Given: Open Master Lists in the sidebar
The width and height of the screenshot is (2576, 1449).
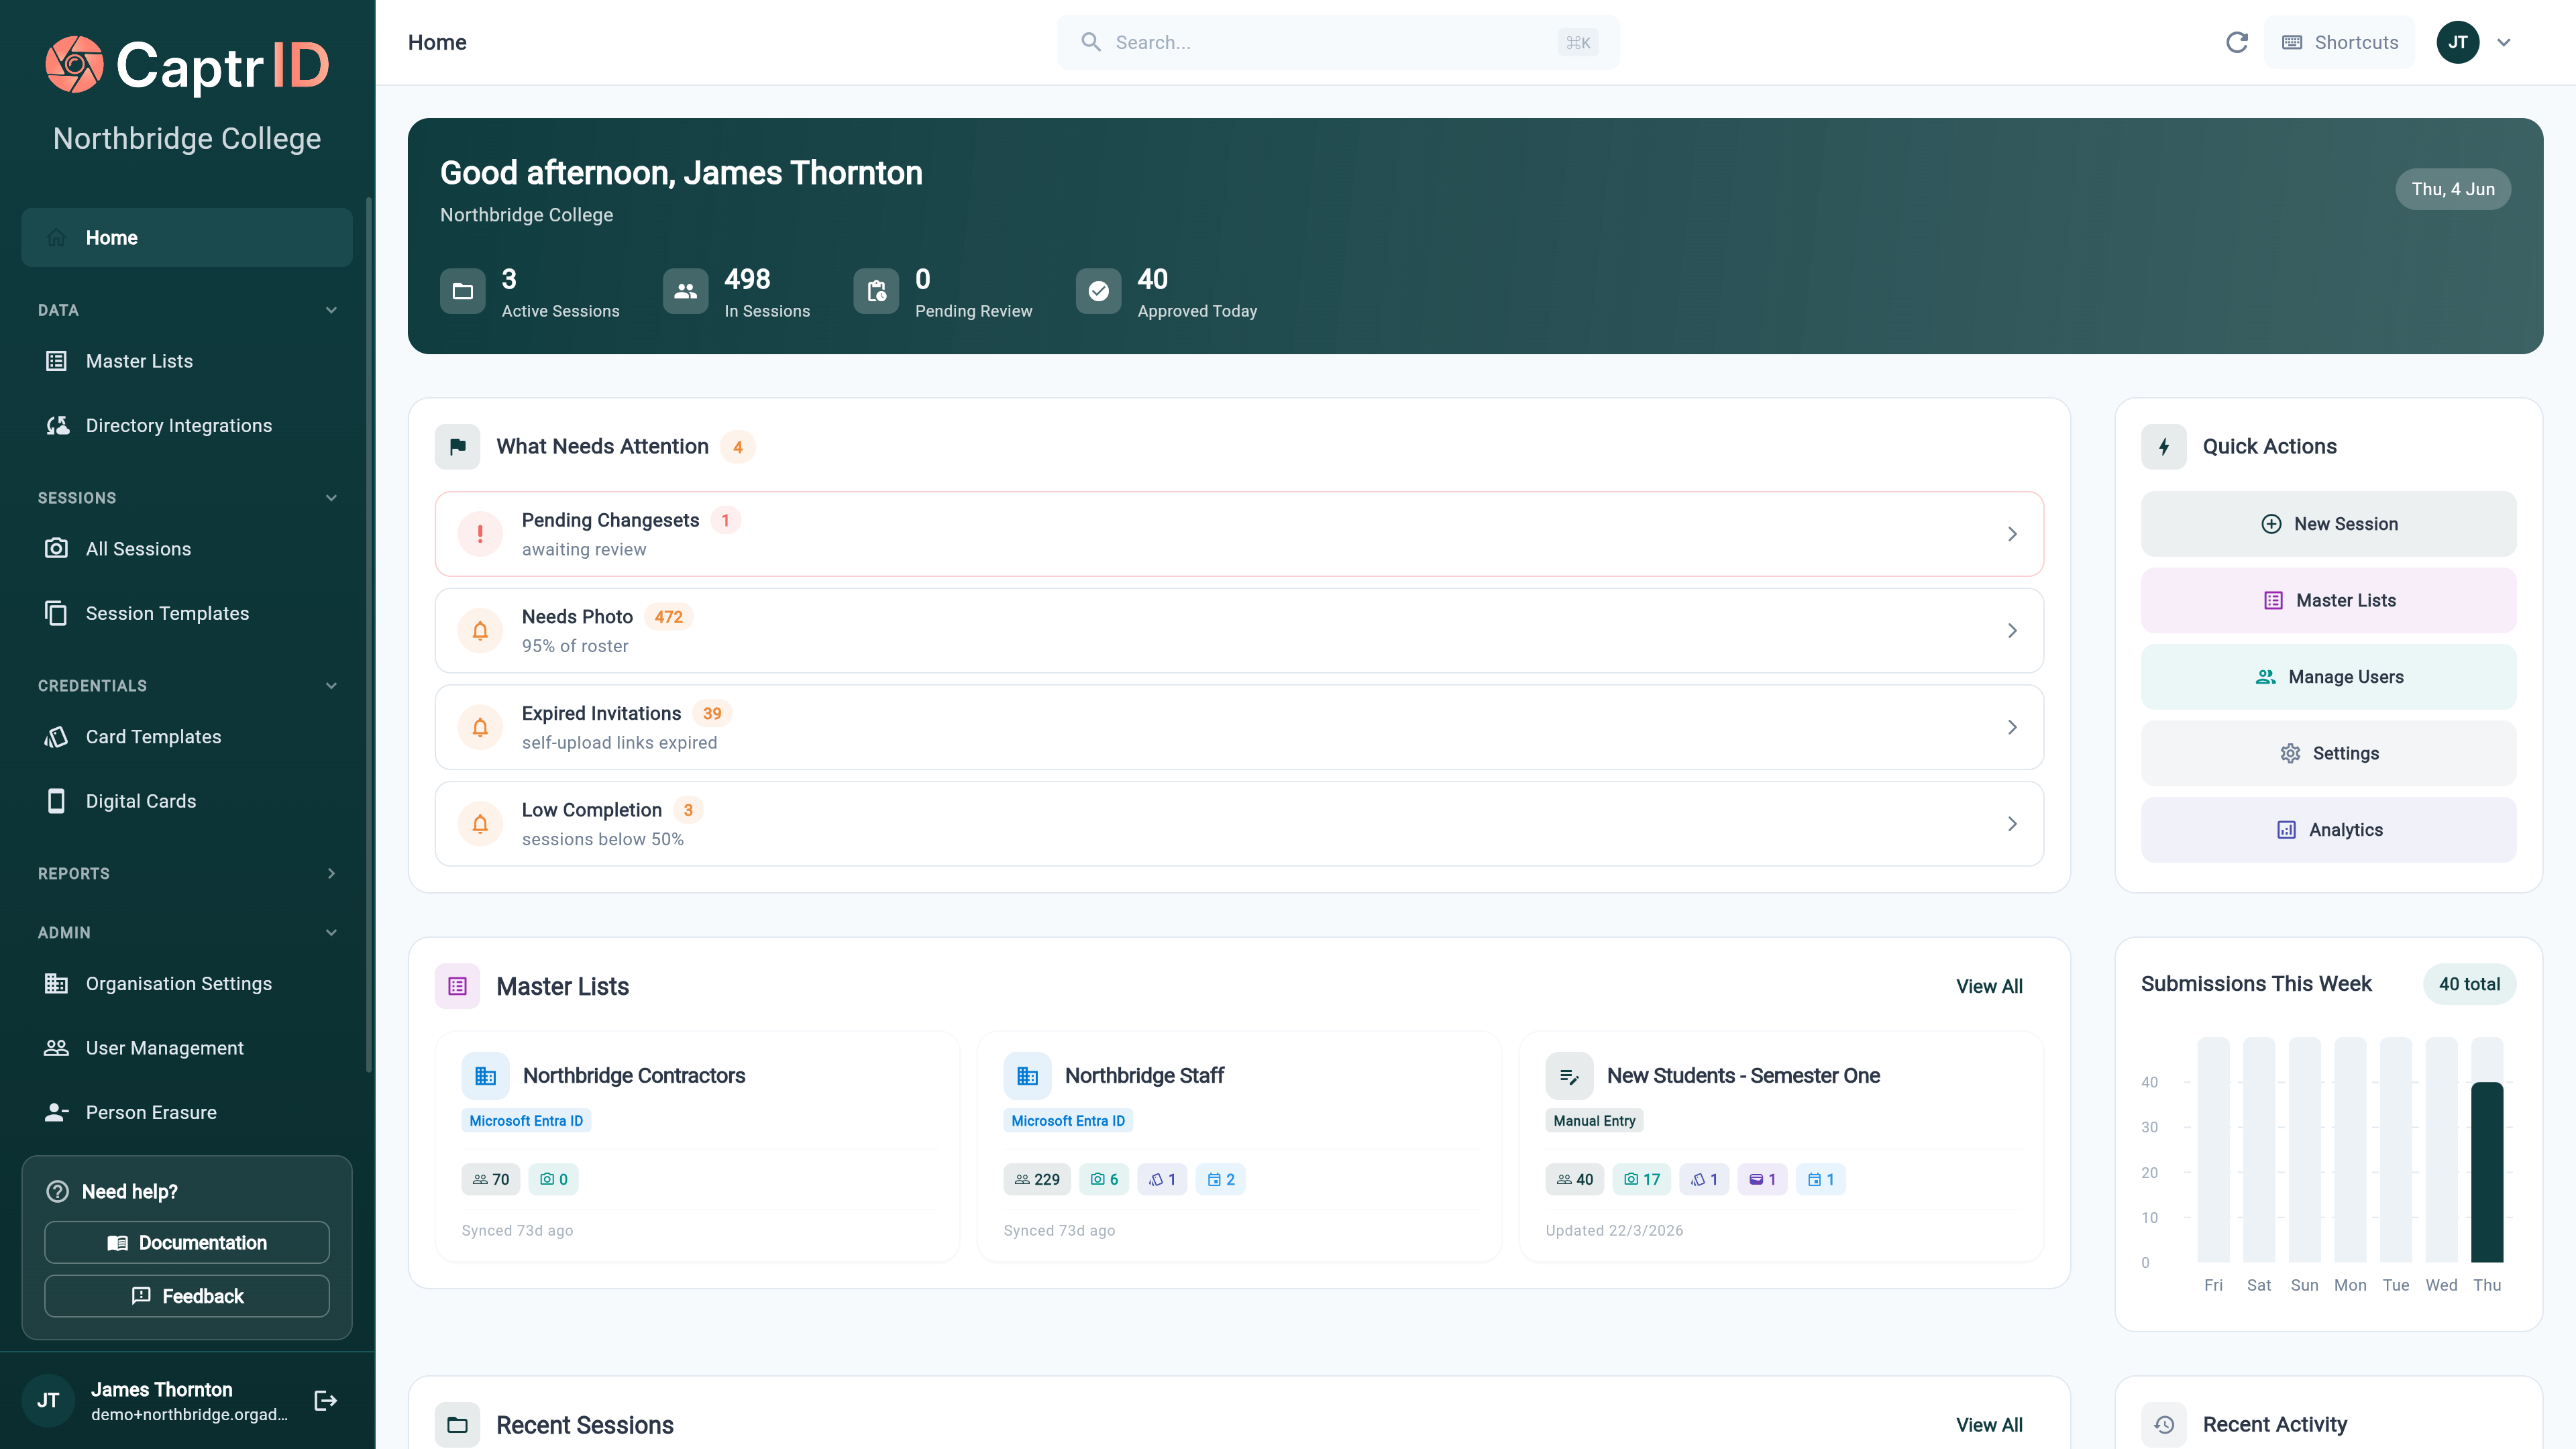Looking at the screenshot, I should pos(187,361).
